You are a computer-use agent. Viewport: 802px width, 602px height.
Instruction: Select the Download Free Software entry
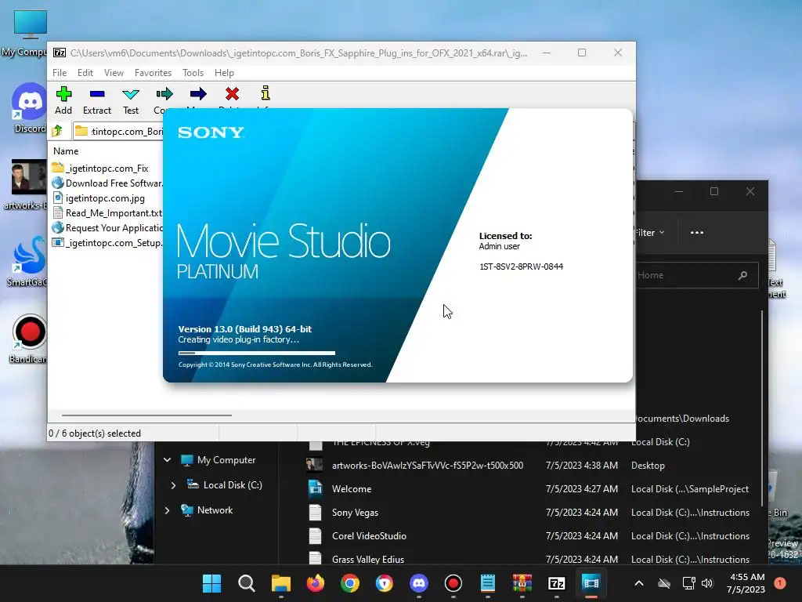[x=107, y=183]
